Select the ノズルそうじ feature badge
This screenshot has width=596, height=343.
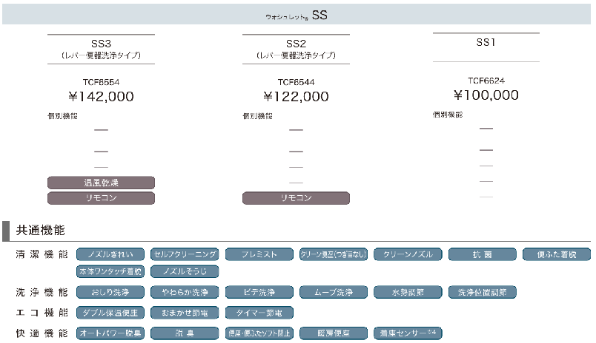point(185,271)
